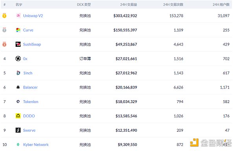Sort by 24H交易量 column header

pos(129,5)
